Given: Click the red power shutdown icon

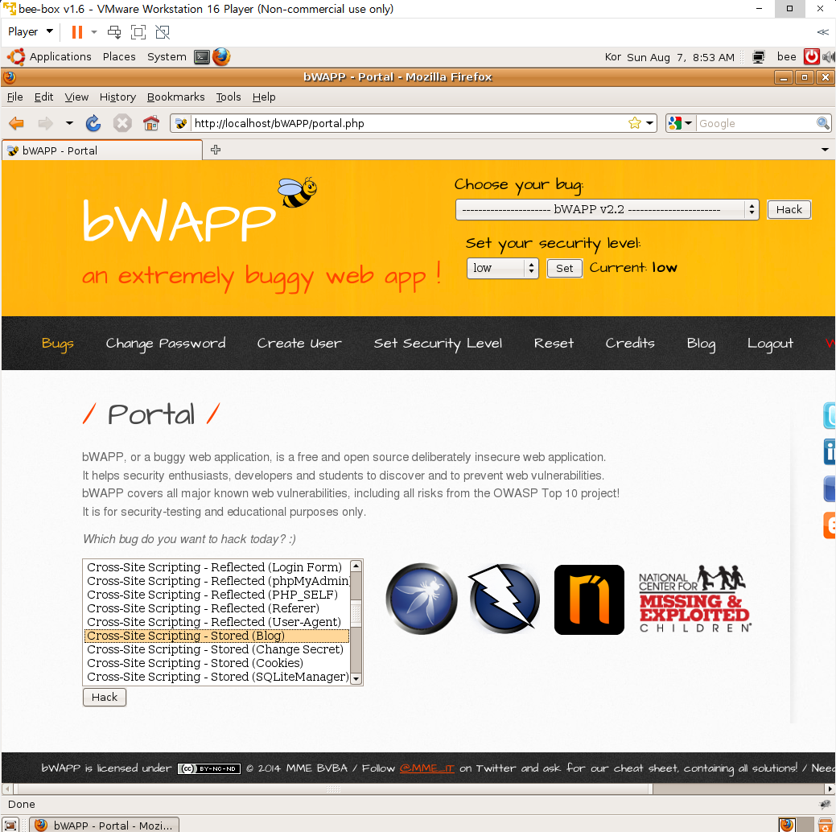Looking at the screenshot, I should 811,56.
